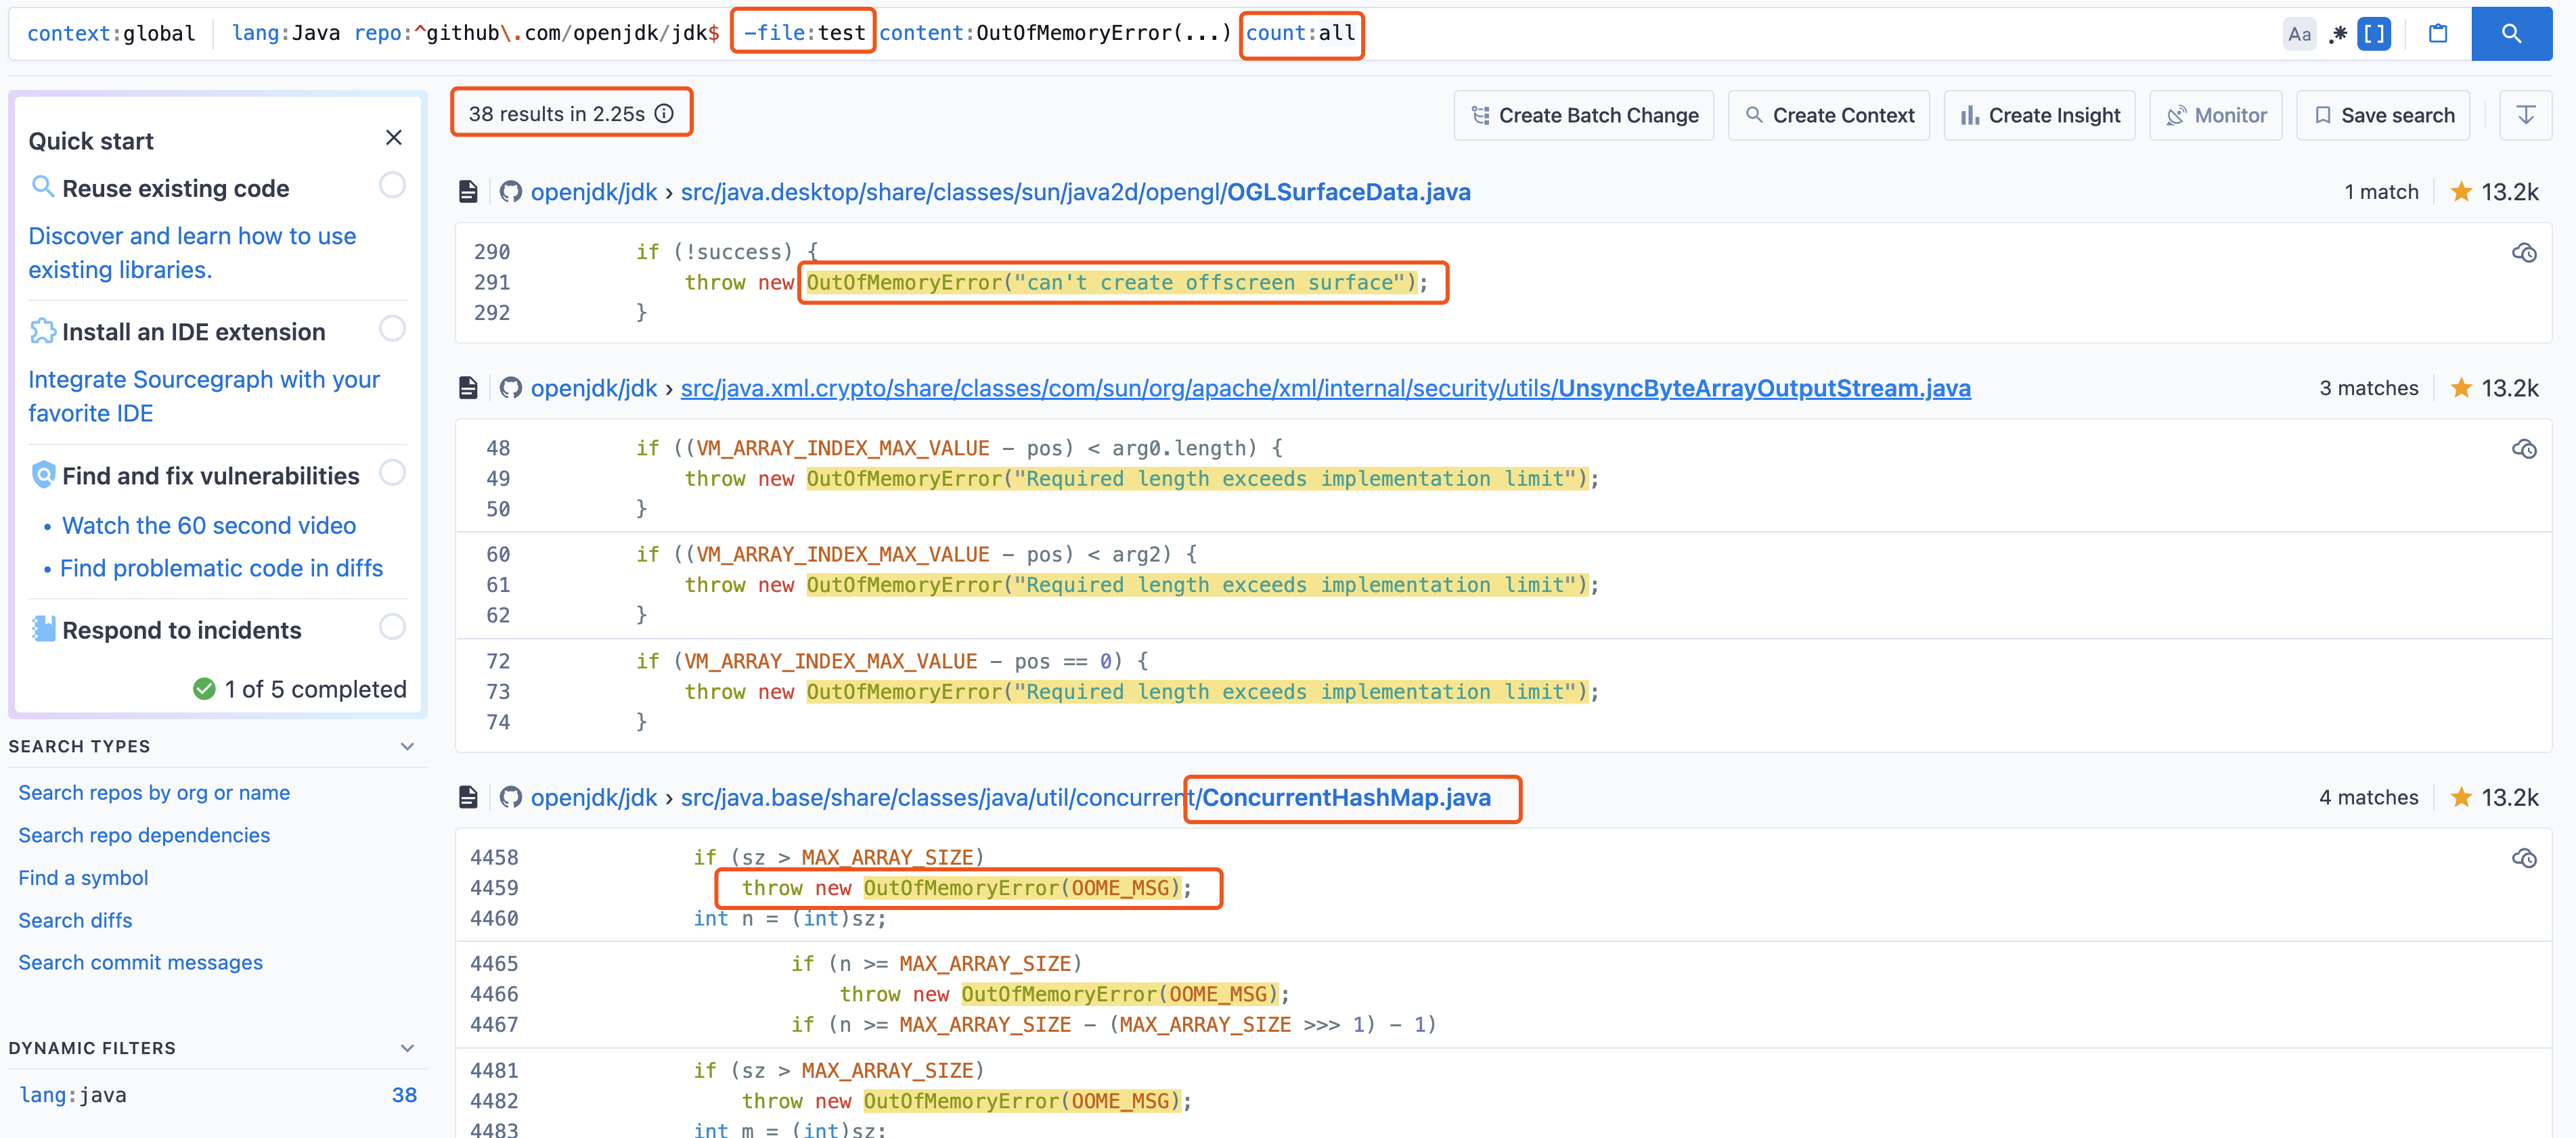Click star icon on ConcurrentHashMap result row
The width and height of the screenshot is (2576, 1138).
(2461, 798)
